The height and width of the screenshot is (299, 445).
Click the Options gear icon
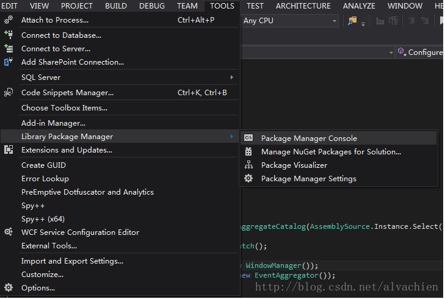pyautogui.click(x=9, y=287)
